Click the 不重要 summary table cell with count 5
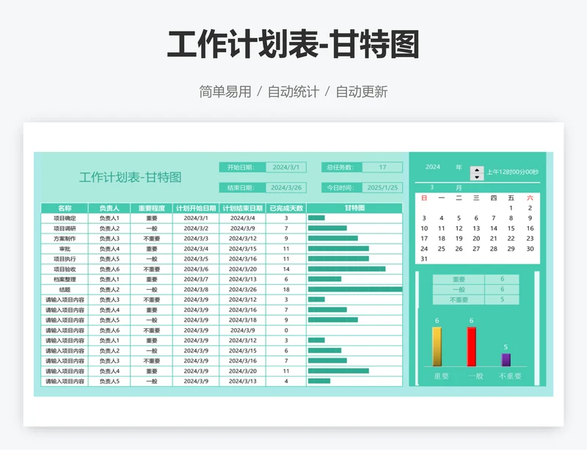 tap(459, 300)
